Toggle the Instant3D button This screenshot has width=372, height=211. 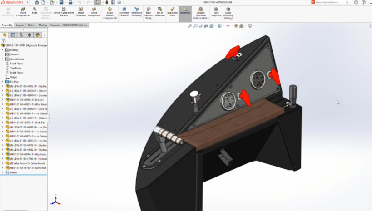coord(185,11)
